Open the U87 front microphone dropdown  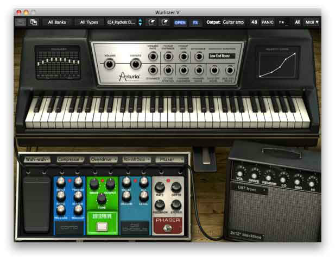[251, 189]
